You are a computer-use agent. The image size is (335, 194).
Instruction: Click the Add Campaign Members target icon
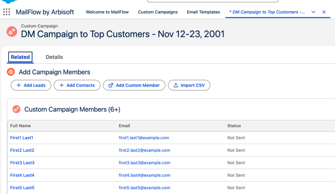[11, 72]
